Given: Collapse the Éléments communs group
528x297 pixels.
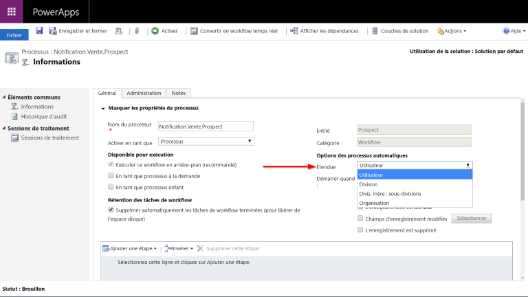Looking at the screenshot, I should 4,97.
